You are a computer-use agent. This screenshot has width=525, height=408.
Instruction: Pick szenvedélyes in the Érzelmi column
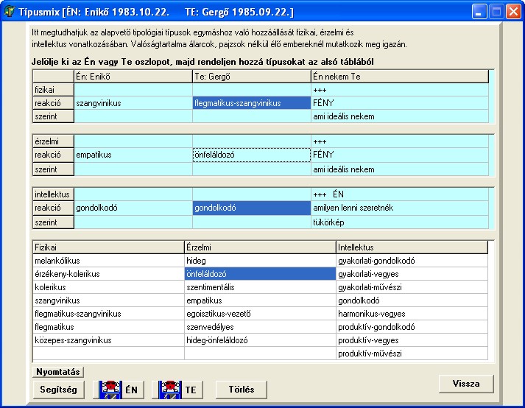coord(260,327)
